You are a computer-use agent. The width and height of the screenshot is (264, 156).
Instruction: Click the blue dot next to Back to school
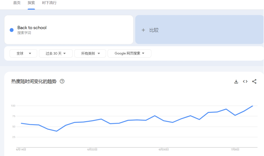click(x=12, y=30)
